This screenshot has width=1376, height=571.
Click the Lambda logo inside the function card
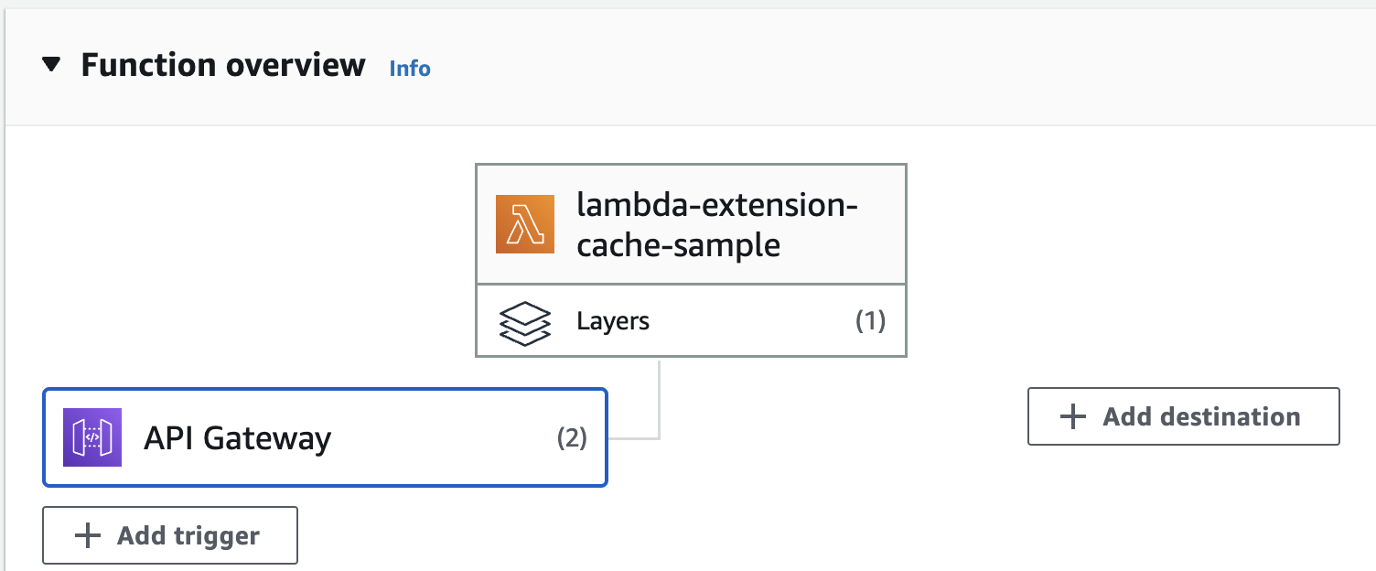tap(524, 223)
